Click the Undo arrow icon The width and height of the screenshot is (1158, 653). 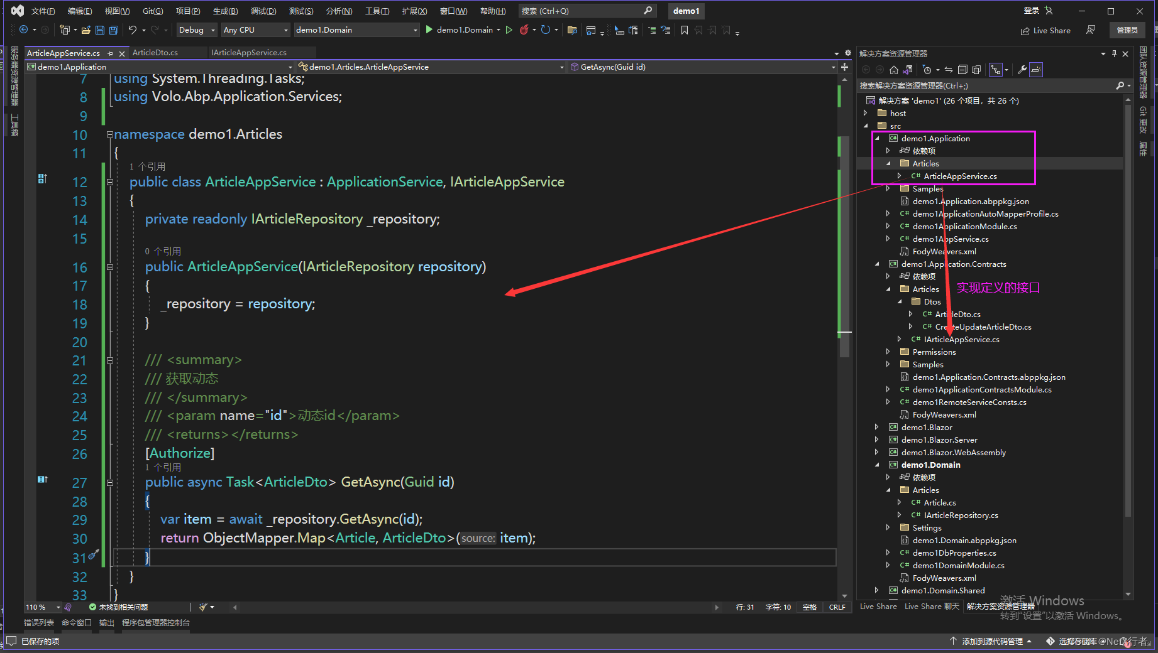coord(132,30)
